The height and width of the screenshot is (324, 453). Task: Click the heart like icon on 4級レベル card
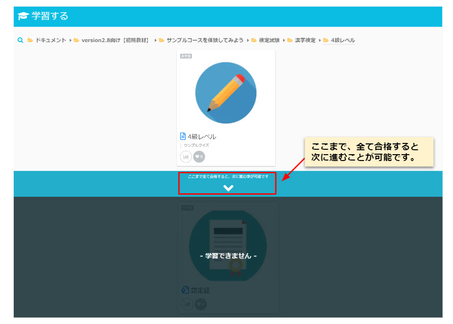point(198,157)
